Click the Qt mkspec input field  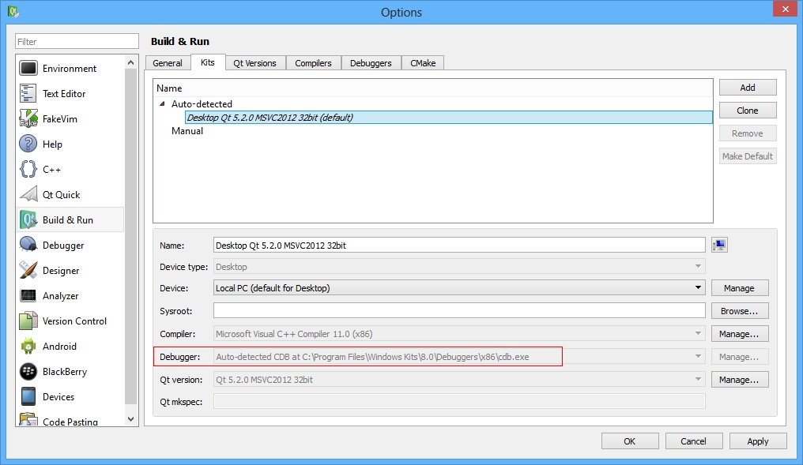(459, 402)
